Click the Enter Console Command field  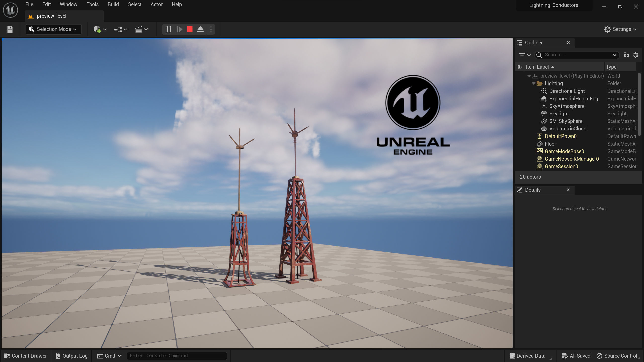[177, 356]
